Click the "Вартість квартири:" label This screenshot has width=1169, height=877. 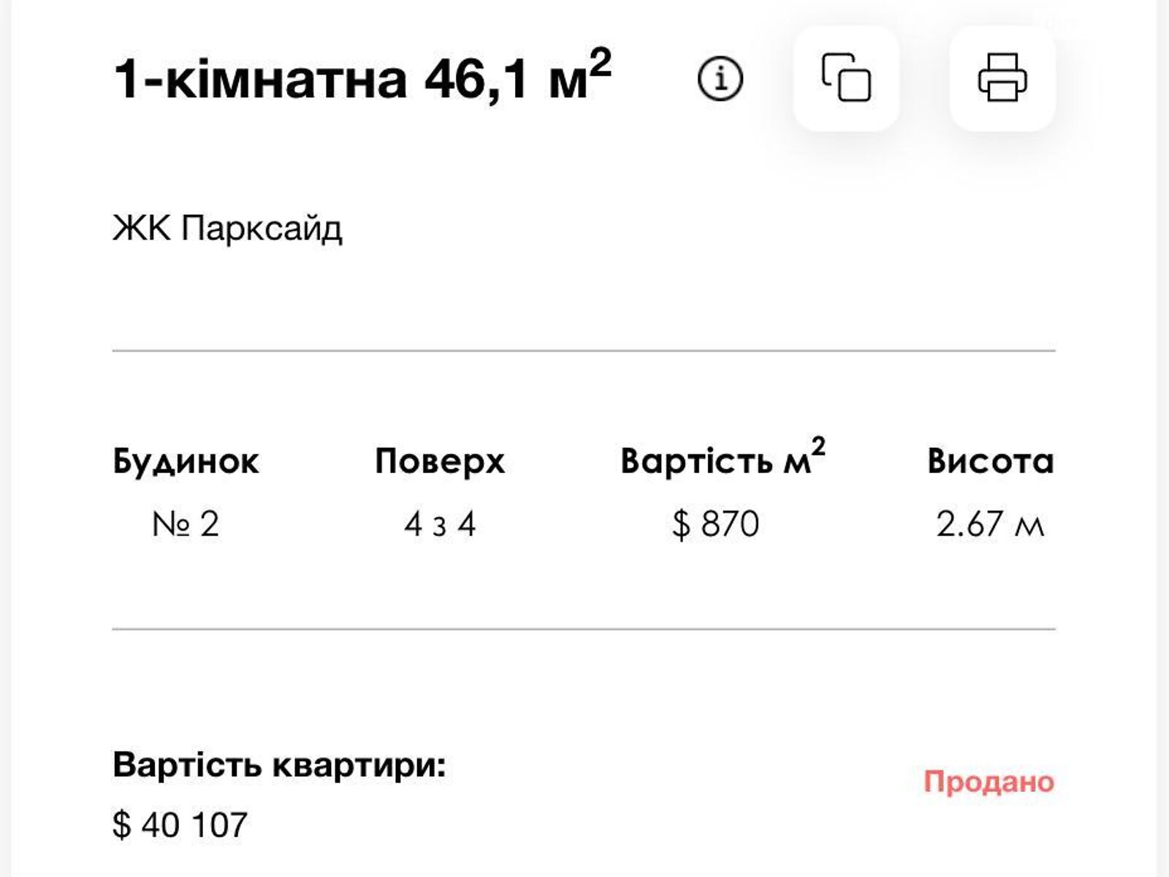(x=279, y=765)
